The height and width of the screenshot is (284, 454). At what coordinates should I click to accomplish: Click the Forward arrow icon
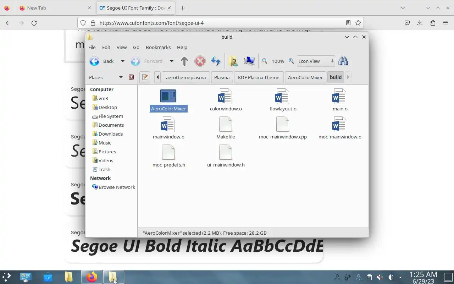[135, 61]
